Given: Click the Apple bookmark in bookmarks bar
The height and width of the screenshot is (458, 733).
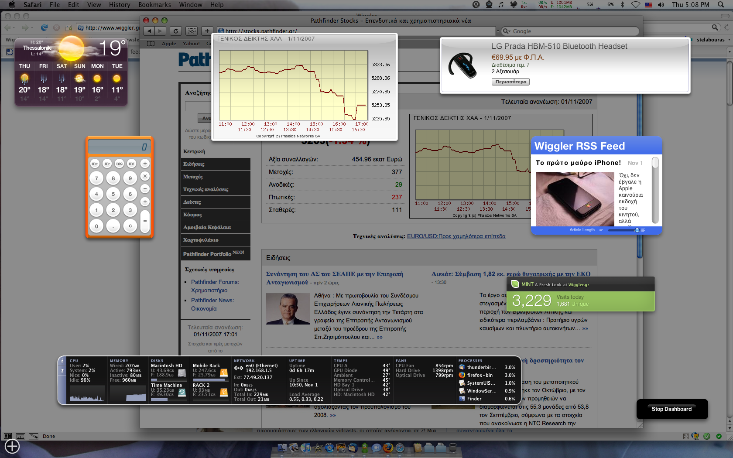Looking at the screenshot, I should tap(169, 44).
